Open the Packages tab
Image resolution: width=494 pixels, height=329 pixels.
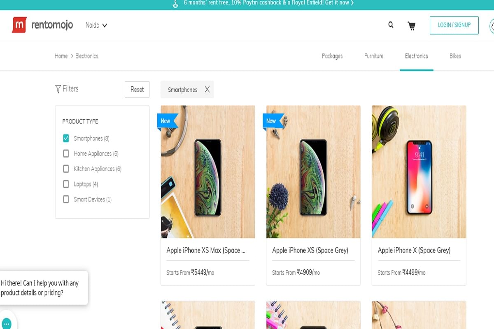click(x=332, y=56)
